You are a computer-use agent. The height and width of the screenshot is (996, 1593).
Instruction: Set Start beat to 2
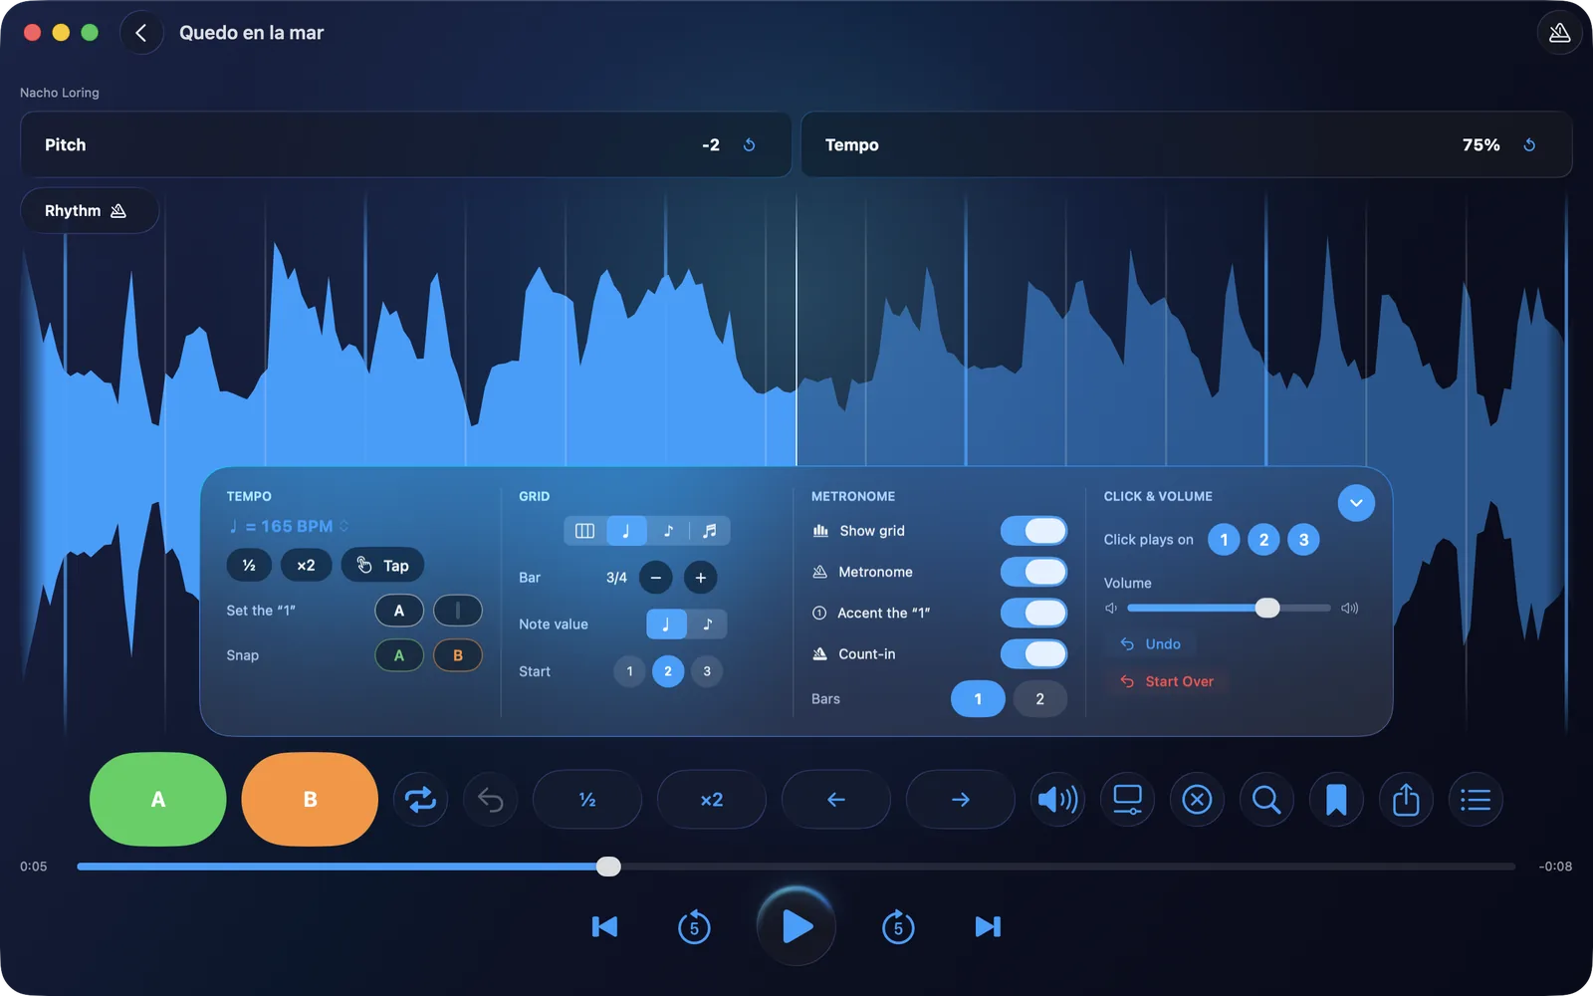[668, 671]
